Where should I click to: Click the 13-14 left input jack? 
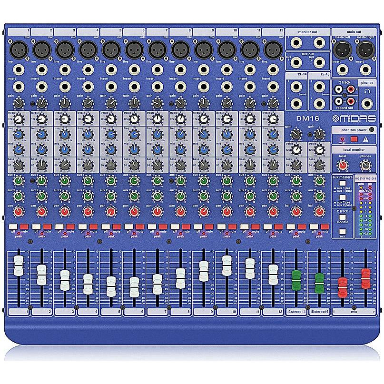coord(296,87)
